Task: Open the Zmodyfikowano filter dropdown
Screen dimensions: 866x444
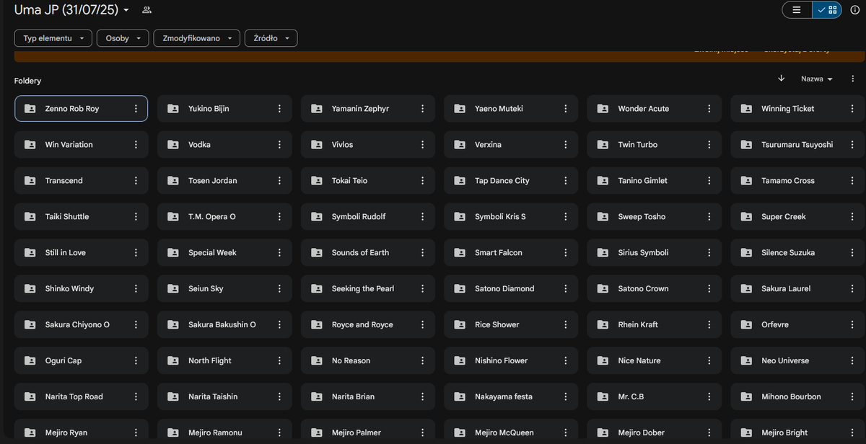Action: pyautogui.click(x=197, y=38)
